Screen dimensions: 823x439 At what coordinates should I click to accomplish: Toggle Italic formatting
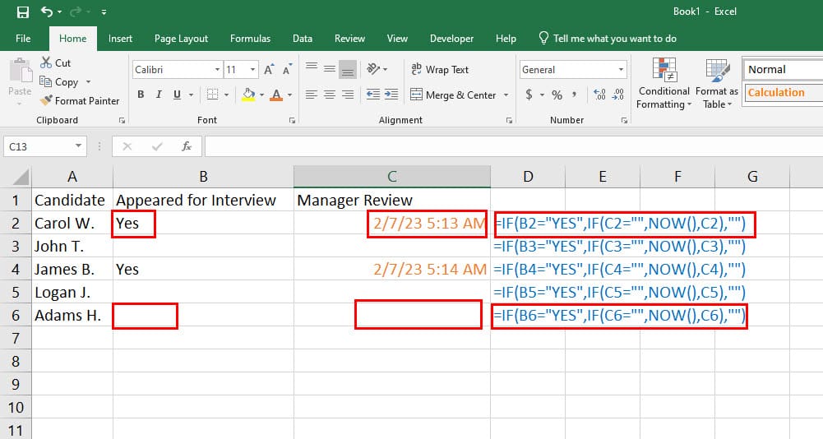(x=159, y=95)
